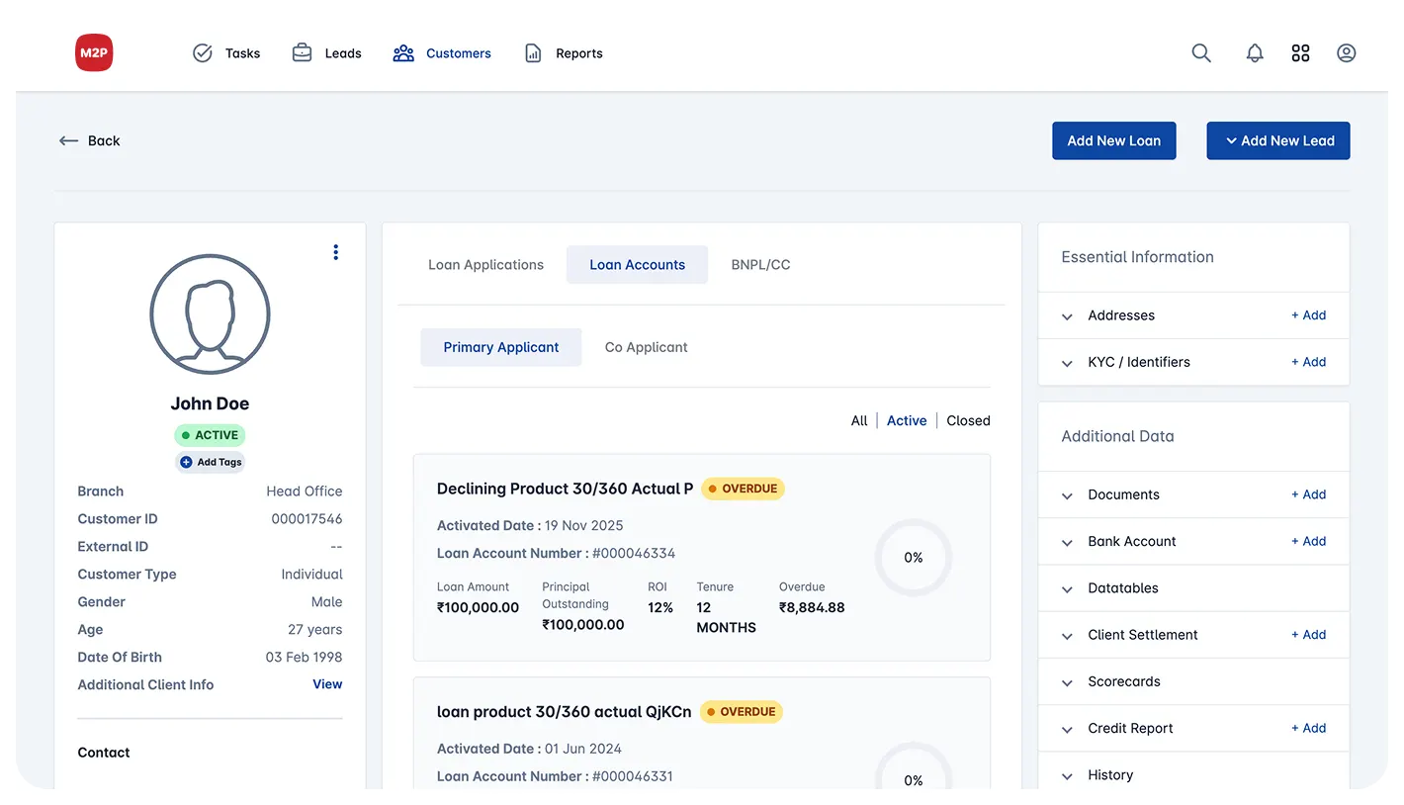This screenshot has height=805, width=1404.
Task: Click Date Of Birth value 03 Feb 1998
Action: [305, 658]
